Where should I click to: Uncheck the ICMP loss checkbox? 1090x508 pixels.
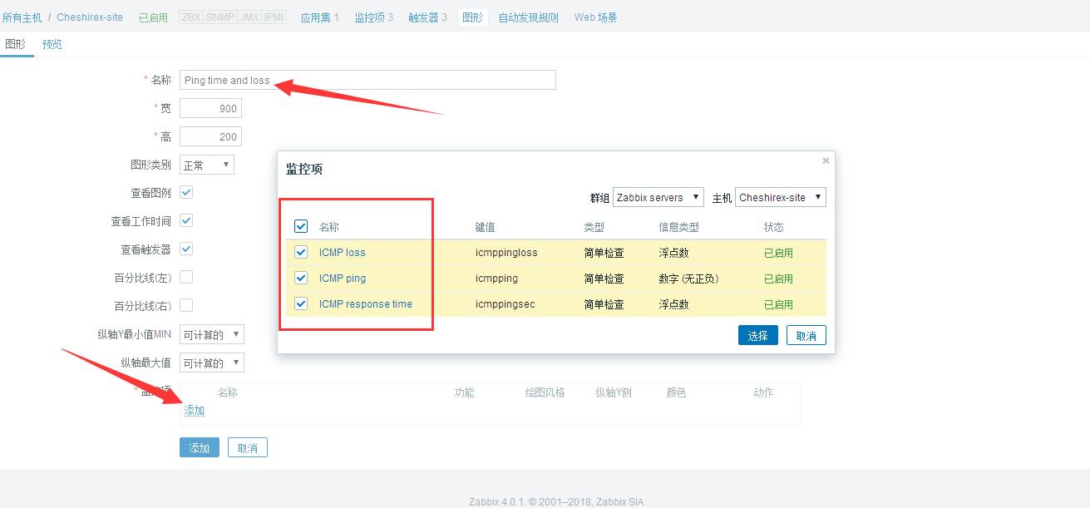click(301, 252)
